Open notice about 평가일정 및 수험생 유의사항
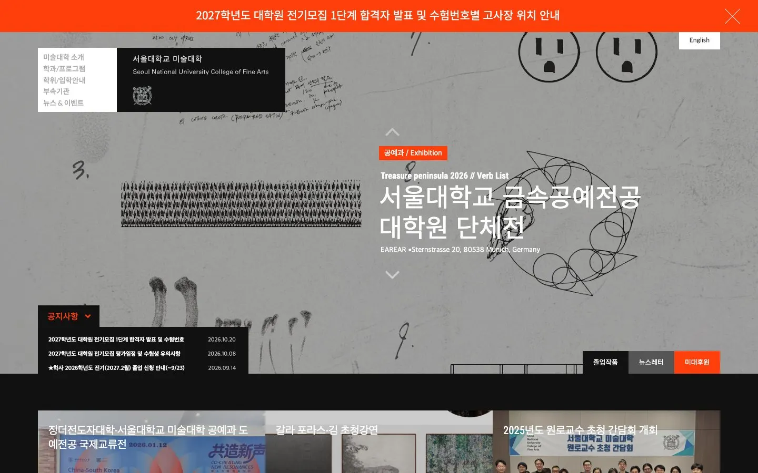Image resolution: width=758 pixels, height=473 pixels. (x=114, y=354)
